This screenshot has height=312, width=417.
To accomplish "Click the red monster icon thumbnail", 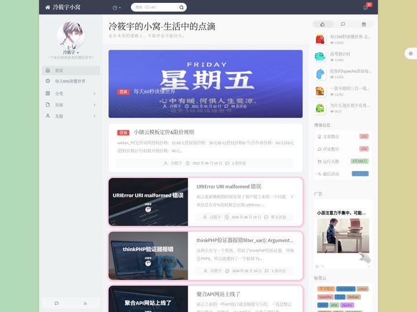I will click(x=320, y=39).
